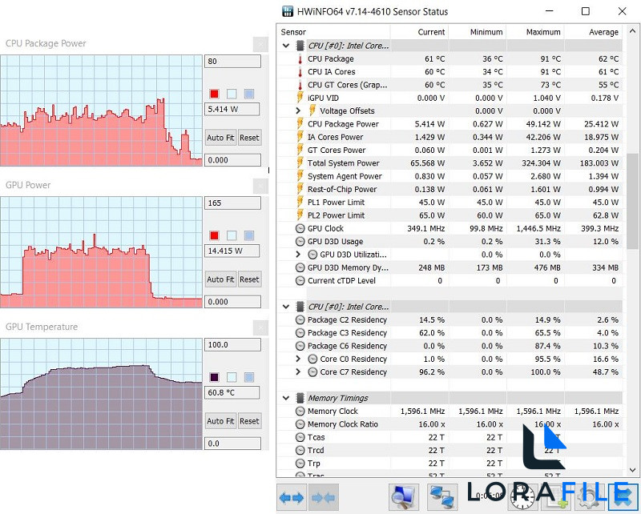The image size is (641, 514).
Task: Collapse the second CPU [#0] Intel Core group
Action: (x=286, y=307)
